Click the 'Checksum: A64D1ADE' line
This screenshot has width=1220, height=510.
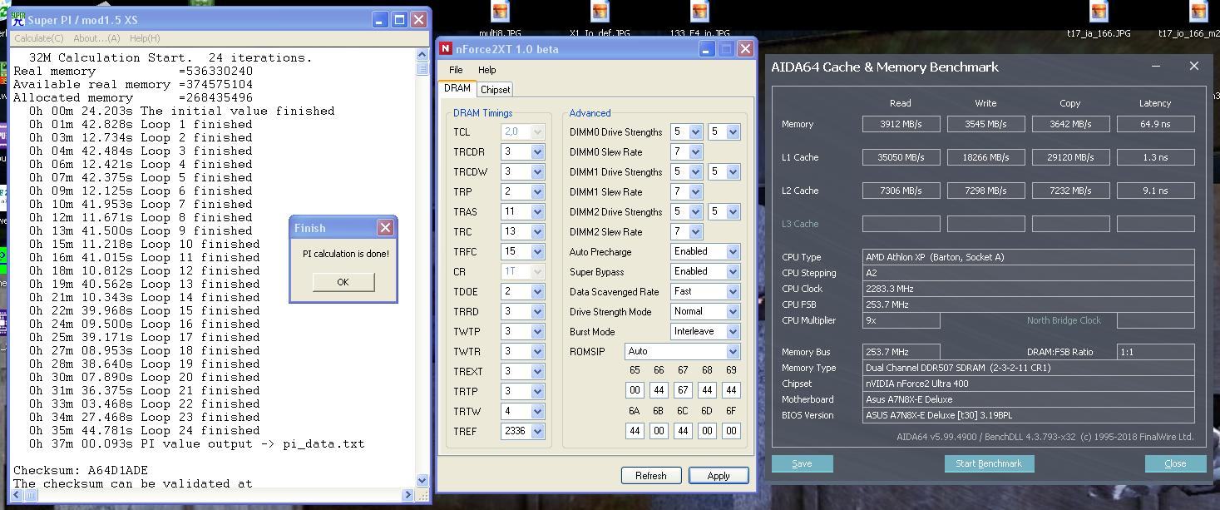pos(81,470)
